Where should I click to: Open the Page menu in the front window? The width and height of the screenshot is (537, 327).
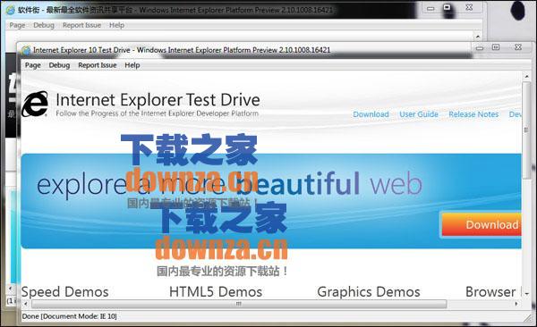33,65
